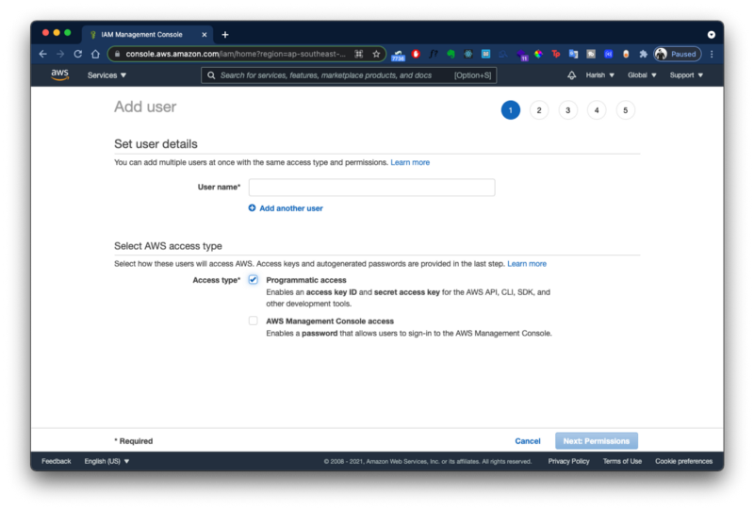Open the browser home page icon

pos(95,54)
